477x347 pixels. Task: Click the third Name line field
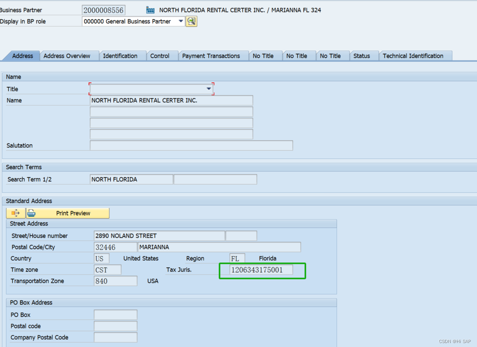pyautogui.click(x=171, y=123)
